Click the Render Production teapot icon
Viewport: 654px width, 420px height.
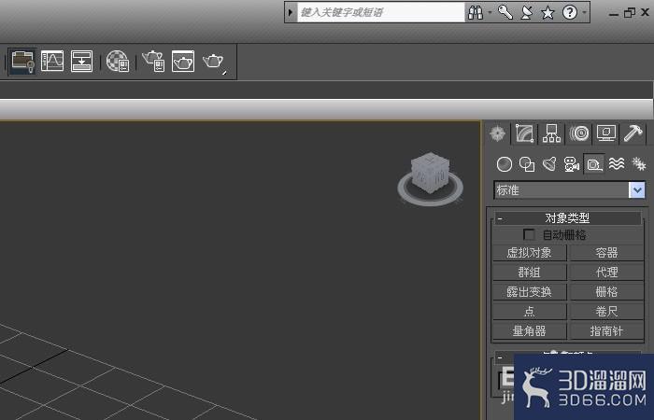coord(214,63)
